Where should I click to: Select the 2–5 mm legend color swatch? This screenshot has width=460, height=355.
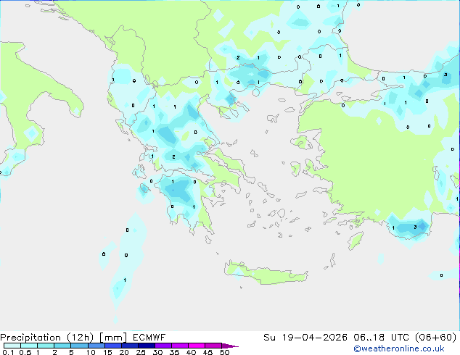click(x=62, y=346)
